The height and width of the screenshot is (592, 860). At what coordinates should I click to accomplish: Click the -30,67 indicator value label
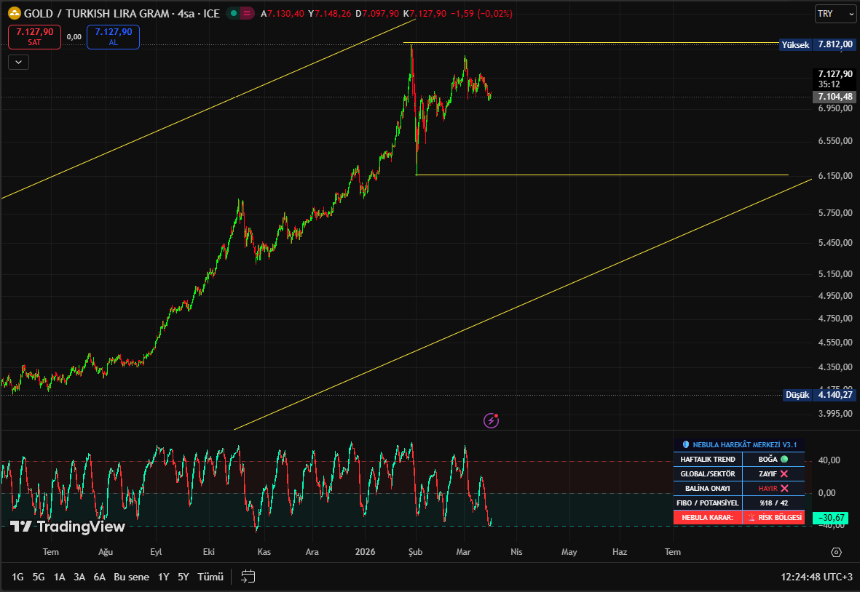tap(830, 518)
